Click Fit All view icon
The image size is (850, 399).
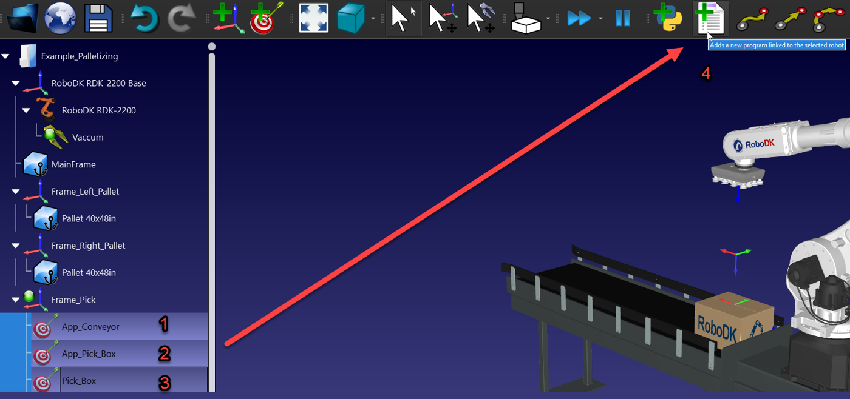(313, 18)
